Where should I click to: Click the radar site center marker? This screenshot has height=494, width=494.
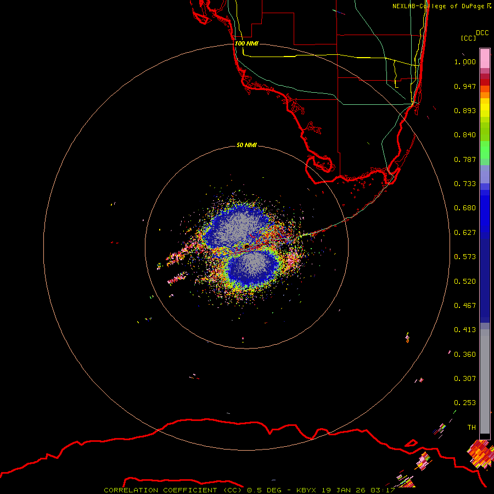click(x=246, y=245)
